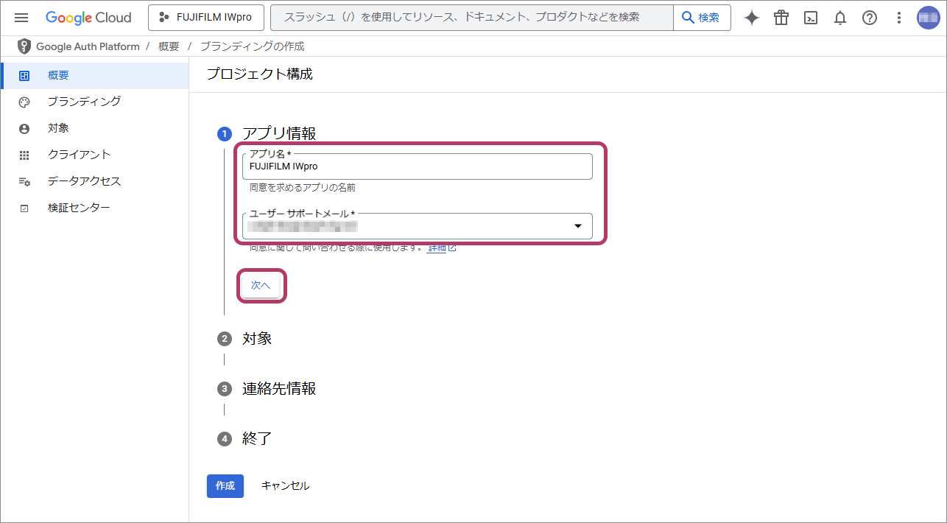The width and height of the screenshot is (947, 523).
Task: Activate the Cloud Shell terminal icon
Action: click(811, 18)
